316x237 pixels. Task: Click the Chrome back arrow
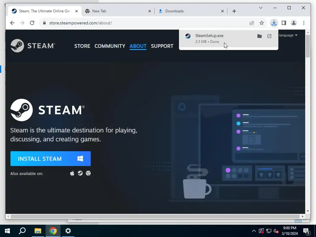(x=12, y=23)
